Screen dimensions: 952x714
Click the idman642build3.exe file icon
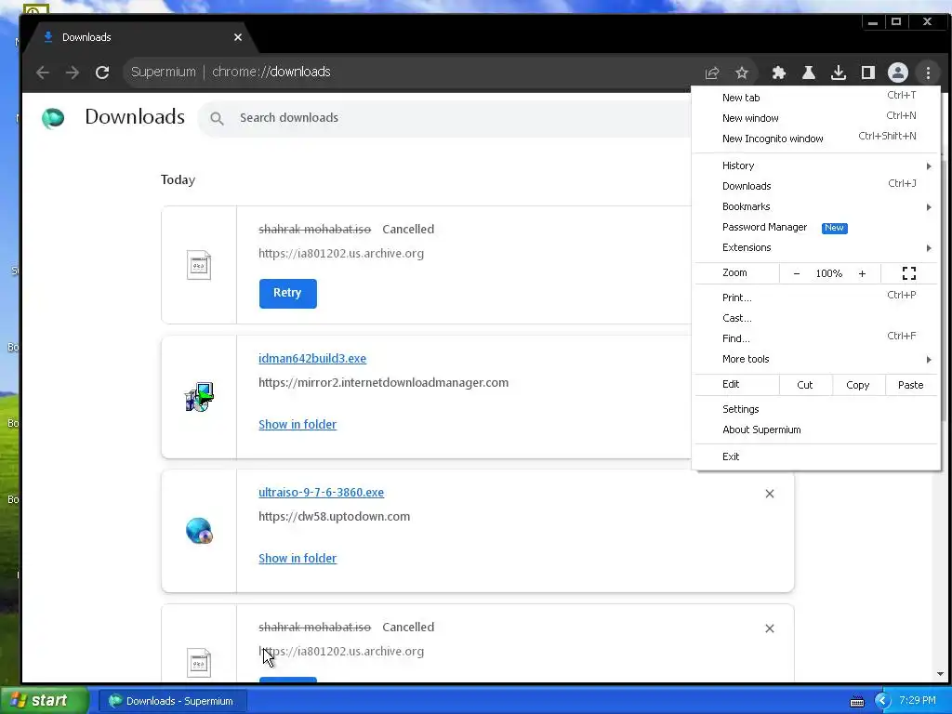point(199,397)
